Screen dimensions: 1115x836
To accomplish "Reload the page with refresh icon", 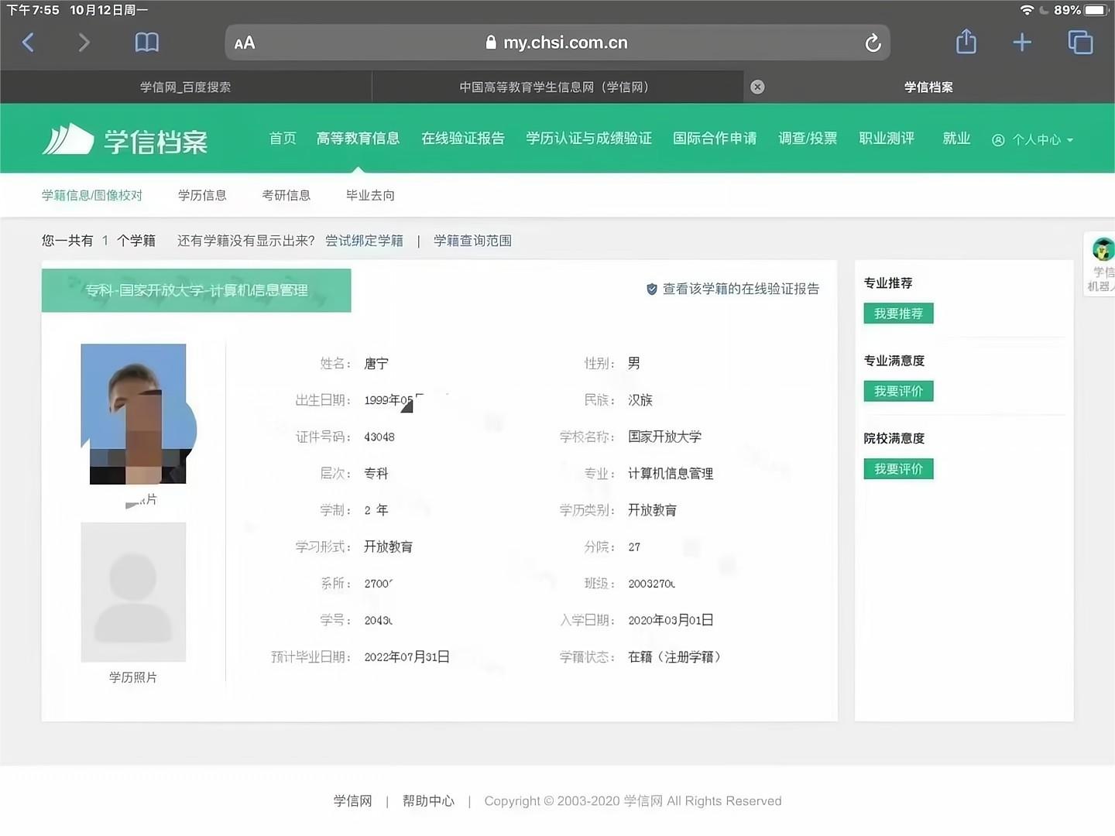I will [873, 43].
